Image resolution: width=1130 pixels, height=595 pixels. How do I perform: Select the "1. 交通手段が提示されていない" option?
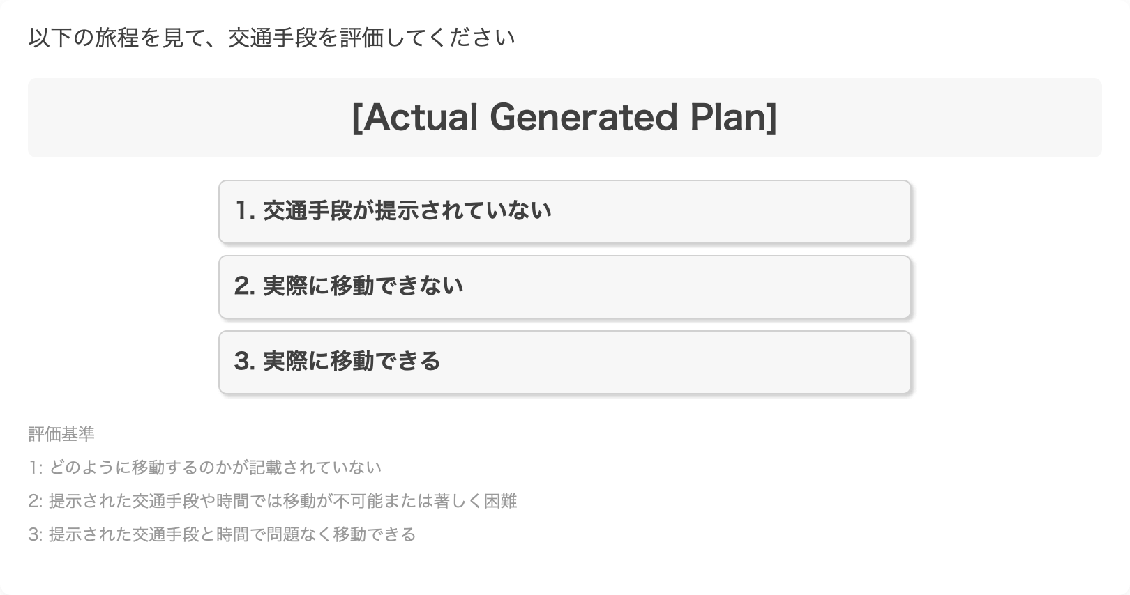click(564, 212)
